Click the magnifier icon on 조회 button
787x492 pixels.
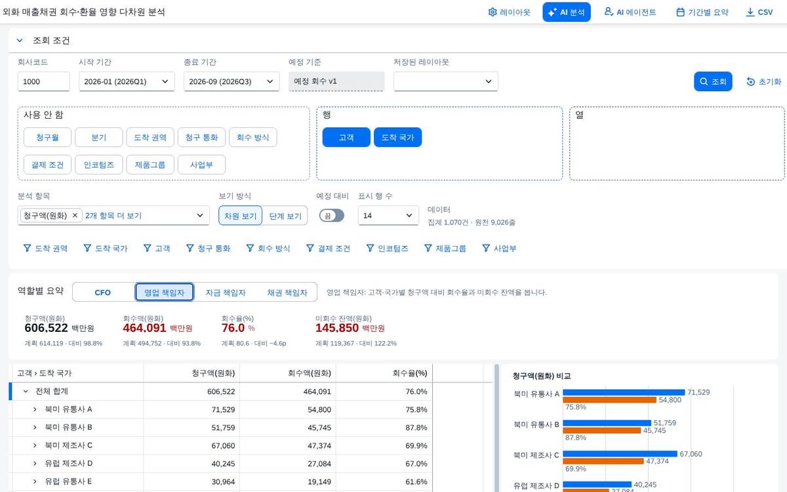pos(704,81)
